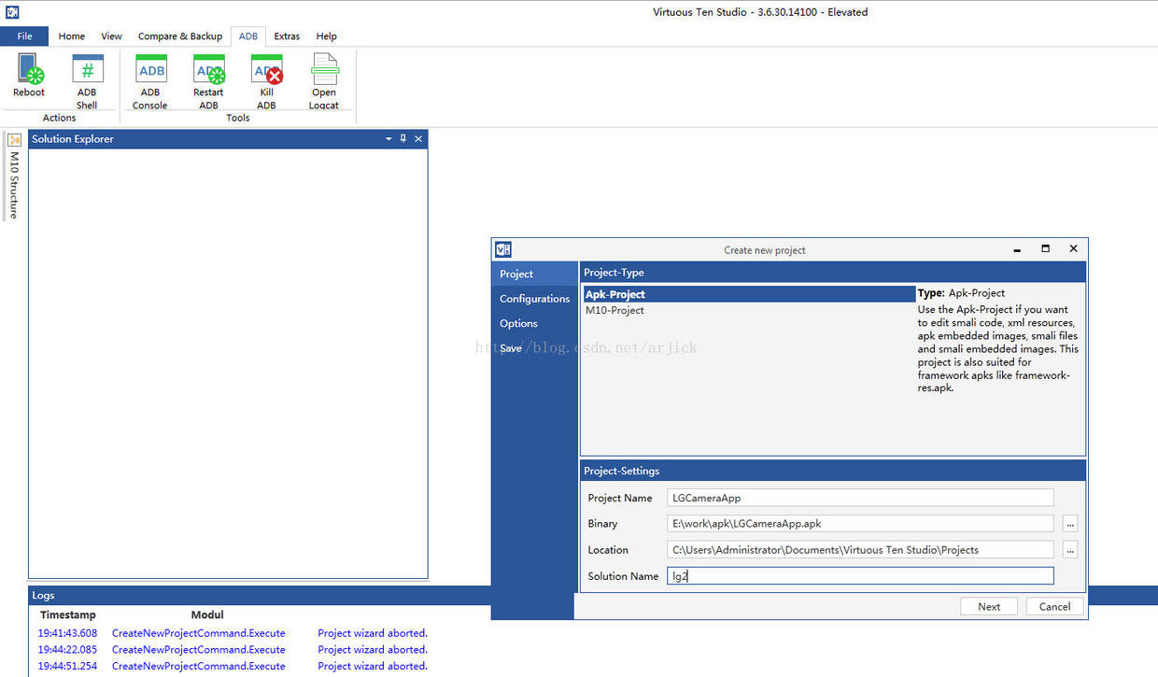Cancel the Create new project dialog
Image resolution: width=1158 pixels, height=677 pixels.
[1055, 606]
